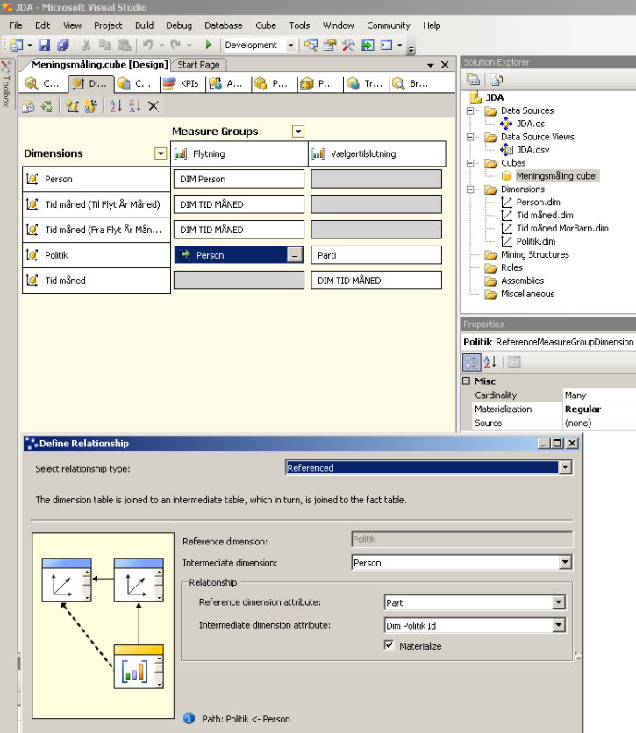Click the Save icon in main toolbar
636x733 pixels.
(x=44, y=45)
